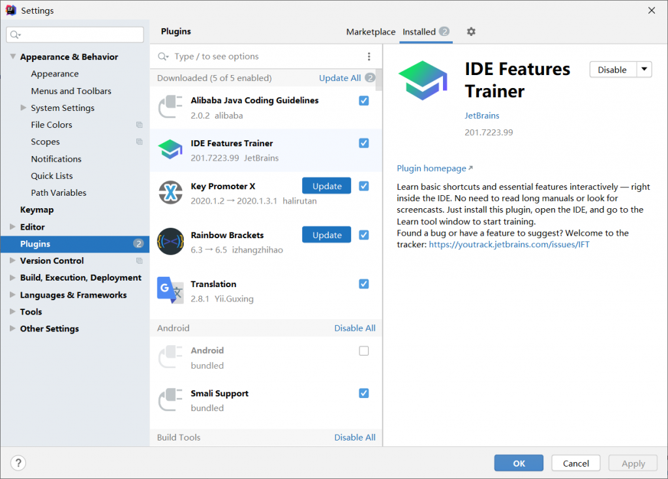Click the plugins settings gear icon
Screen dimensions: 668x479
[x=471, y=32]
